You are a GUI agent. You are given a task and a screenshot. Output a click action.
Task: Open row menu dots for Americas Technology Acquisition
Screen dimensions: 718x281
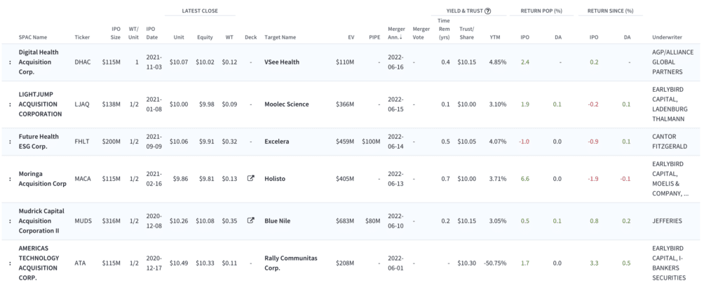tap(10, 263)
